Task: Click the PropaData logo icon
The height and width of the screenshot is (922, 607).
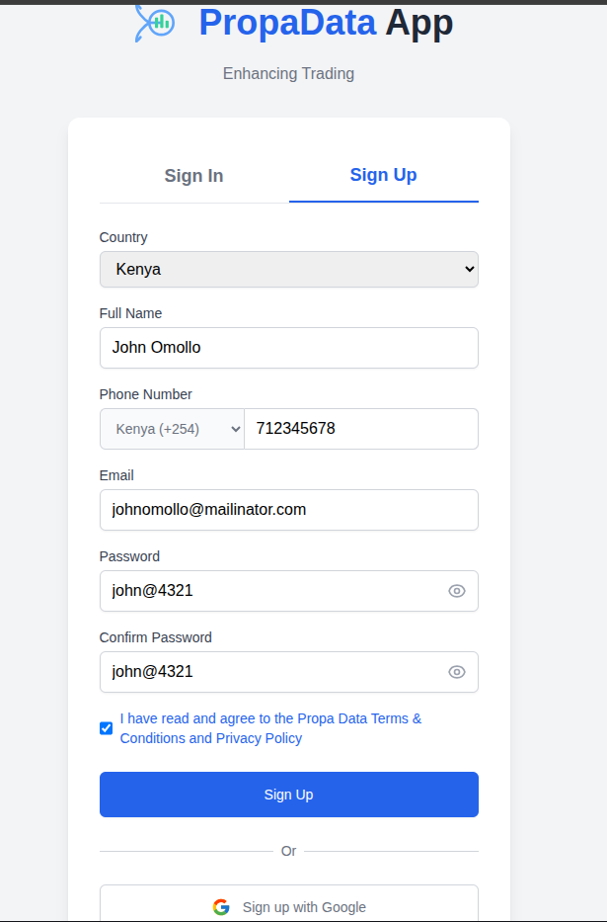Action: pyautogui.click(x=155, y=22)
